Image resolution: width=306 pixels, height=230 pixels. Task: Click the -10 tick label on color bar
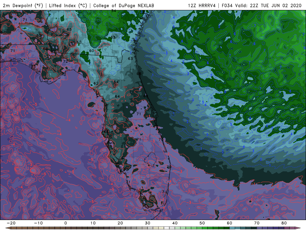pos(38,223)
